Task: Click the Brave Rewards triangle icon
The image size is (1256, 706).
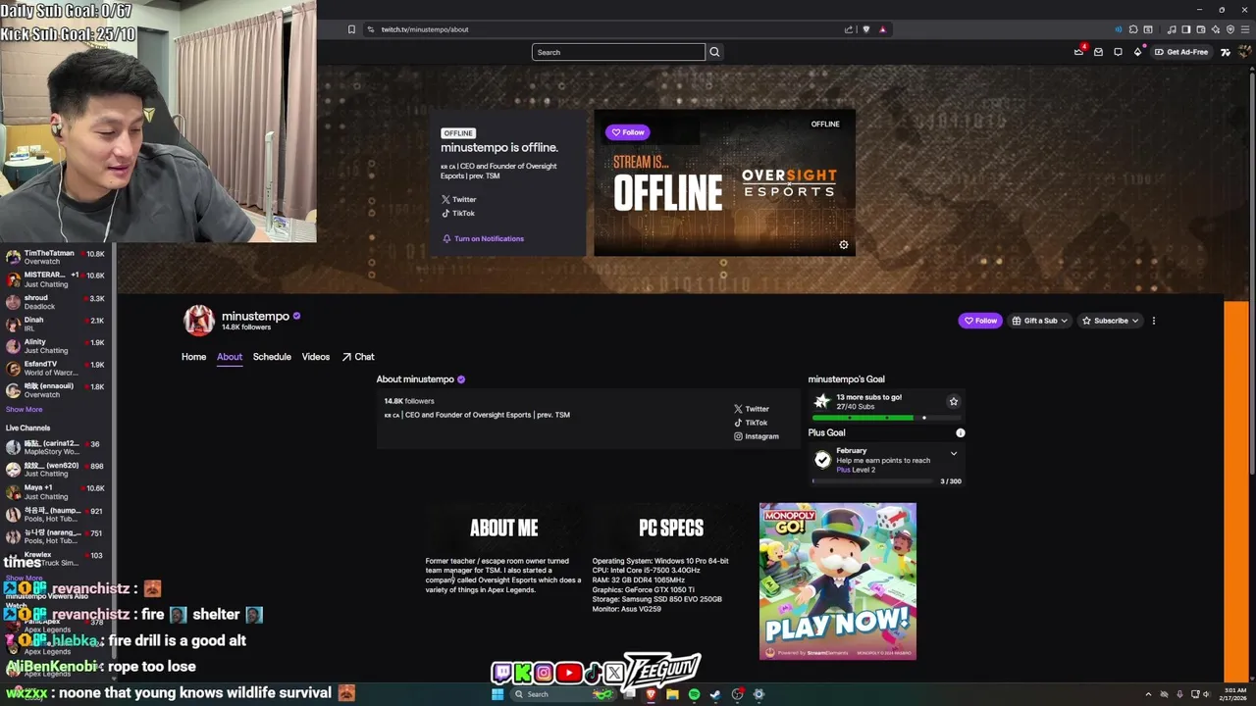Action: 882,29
